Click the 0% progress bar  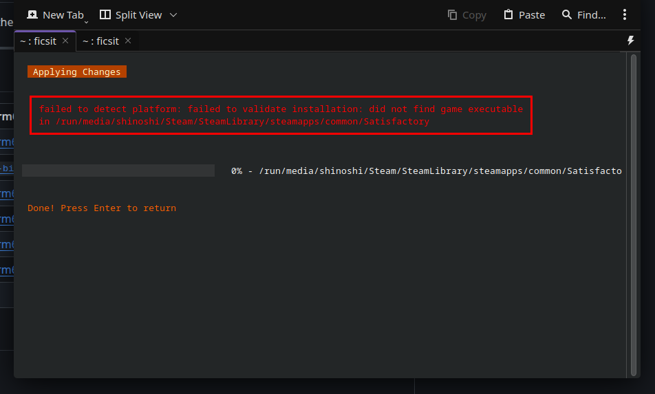118,171
